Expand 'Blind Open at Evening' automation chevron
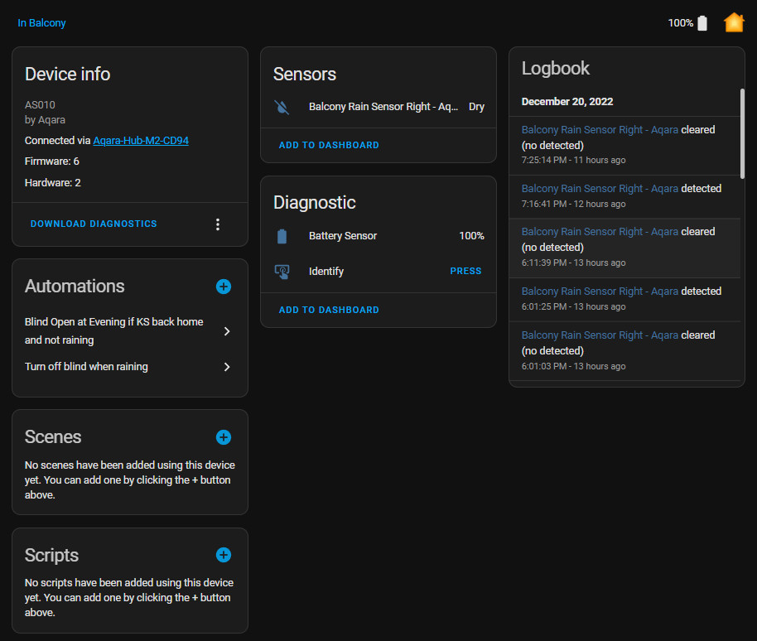This screenshot has width=757, height=641. (227, 331)
